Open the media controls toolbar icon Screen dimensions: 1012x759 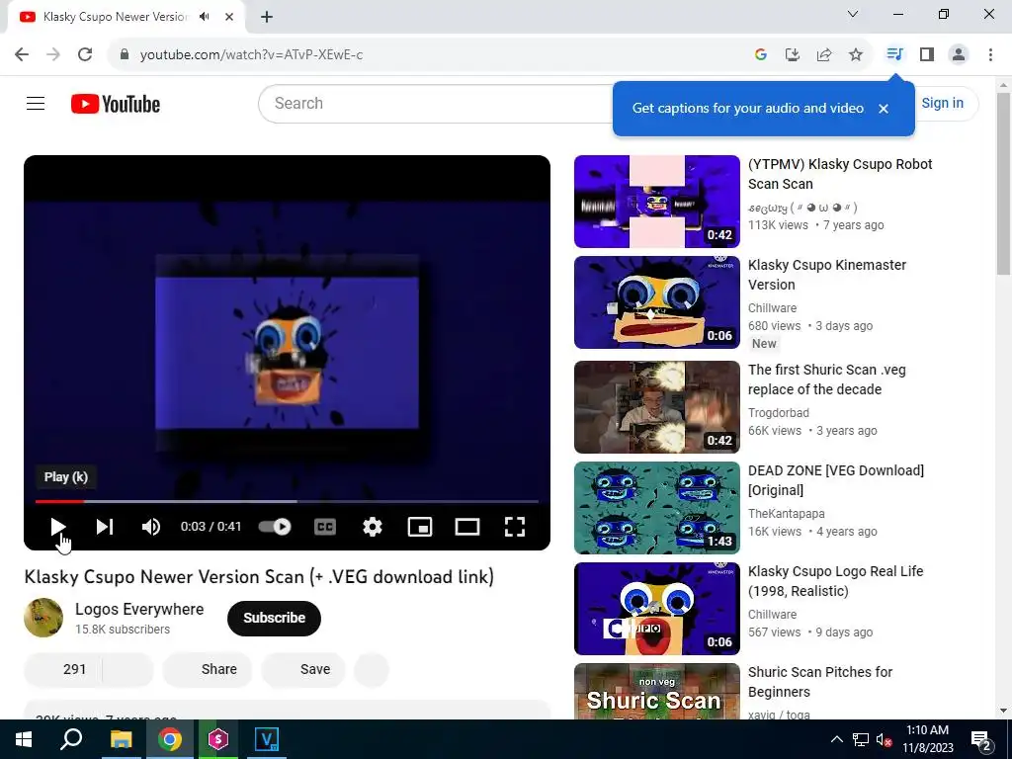coord(894,54)
